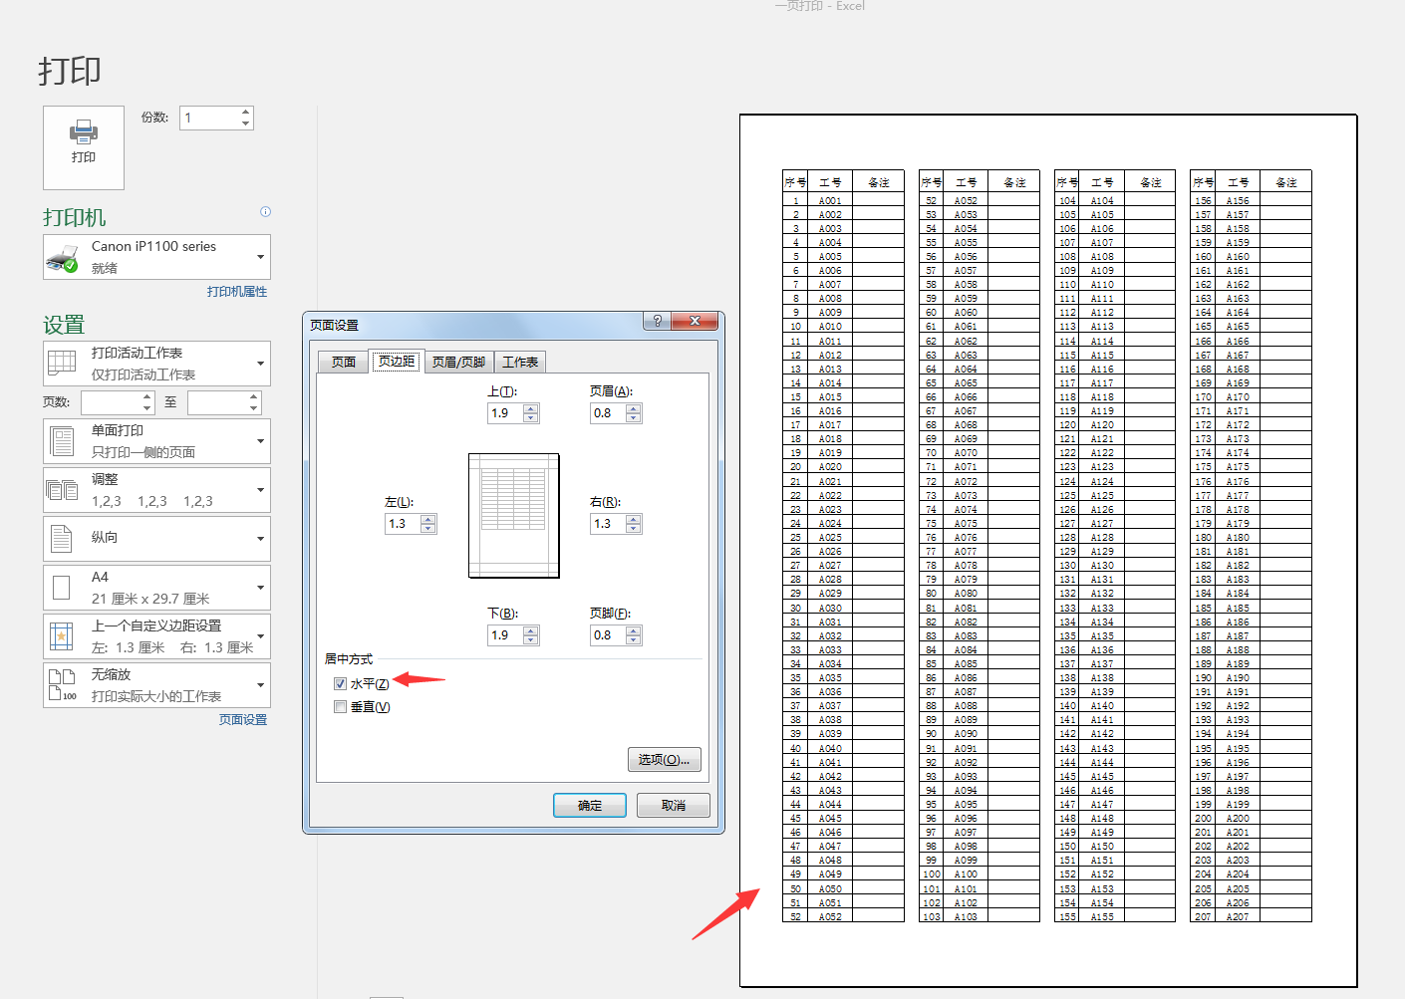Open the Canon iP1100 series printer dropdown
Viewport: 1405px width, 999px height.
[x=156, y=257]
